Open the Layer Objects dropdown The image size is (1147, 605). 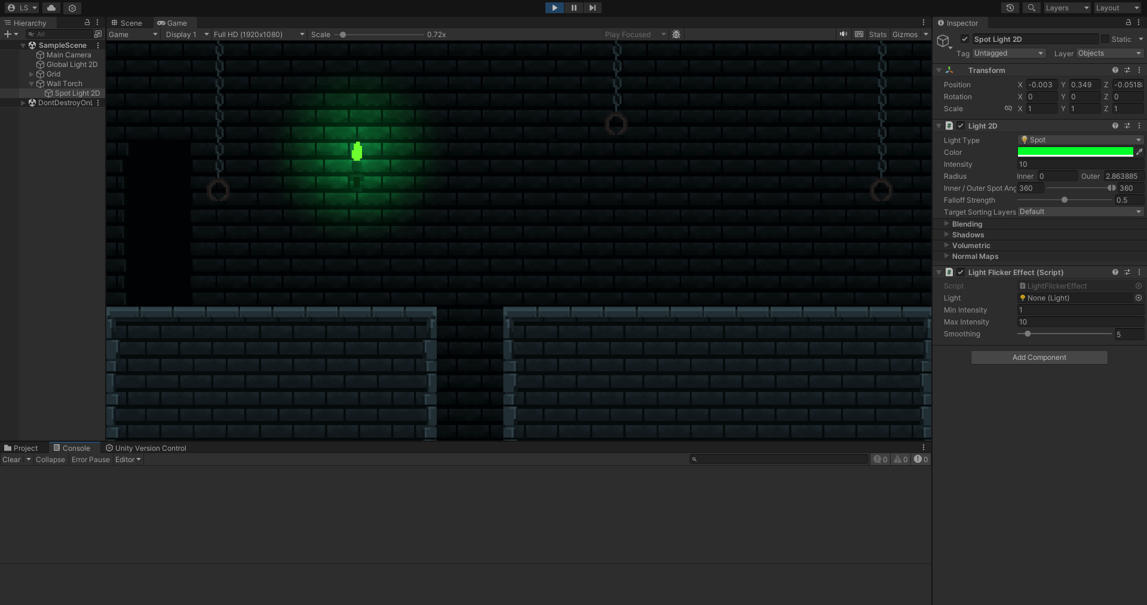pyautogui.click(x=1110, y=53)
